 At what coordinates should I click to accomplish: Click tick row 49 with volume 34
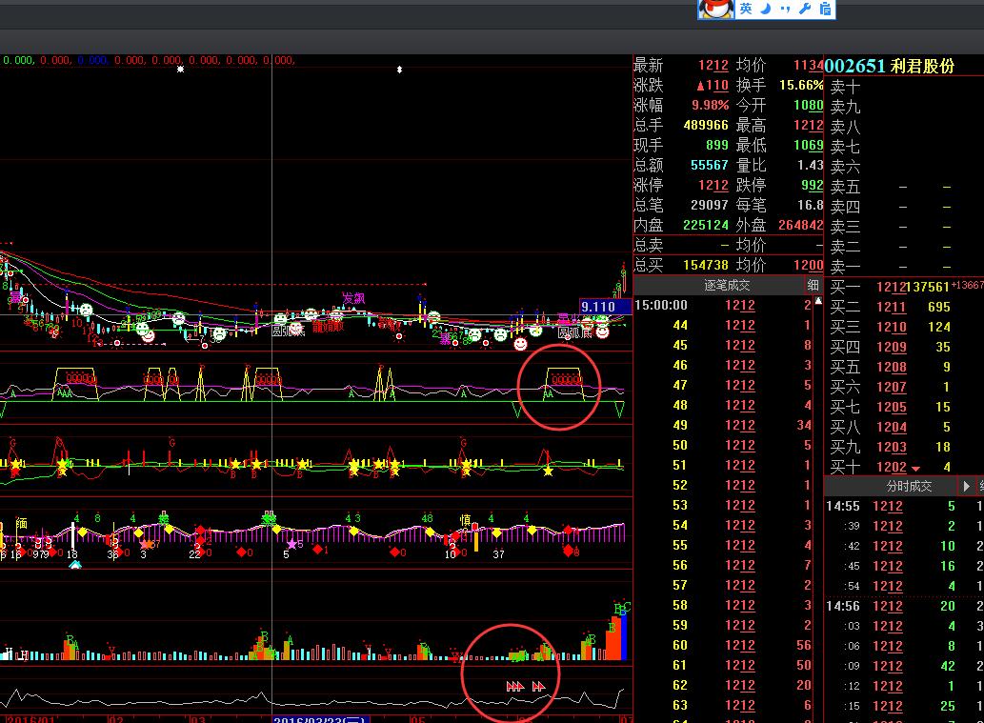pyautogui.click(x=723, y=425)
